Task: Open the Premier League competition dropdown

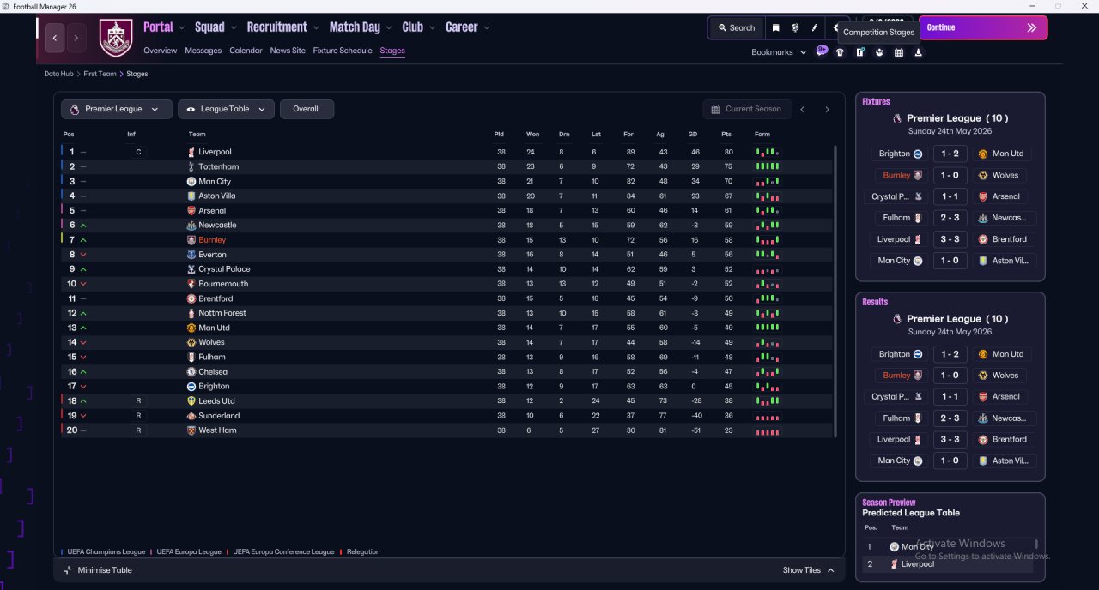Action: [116, 109]
